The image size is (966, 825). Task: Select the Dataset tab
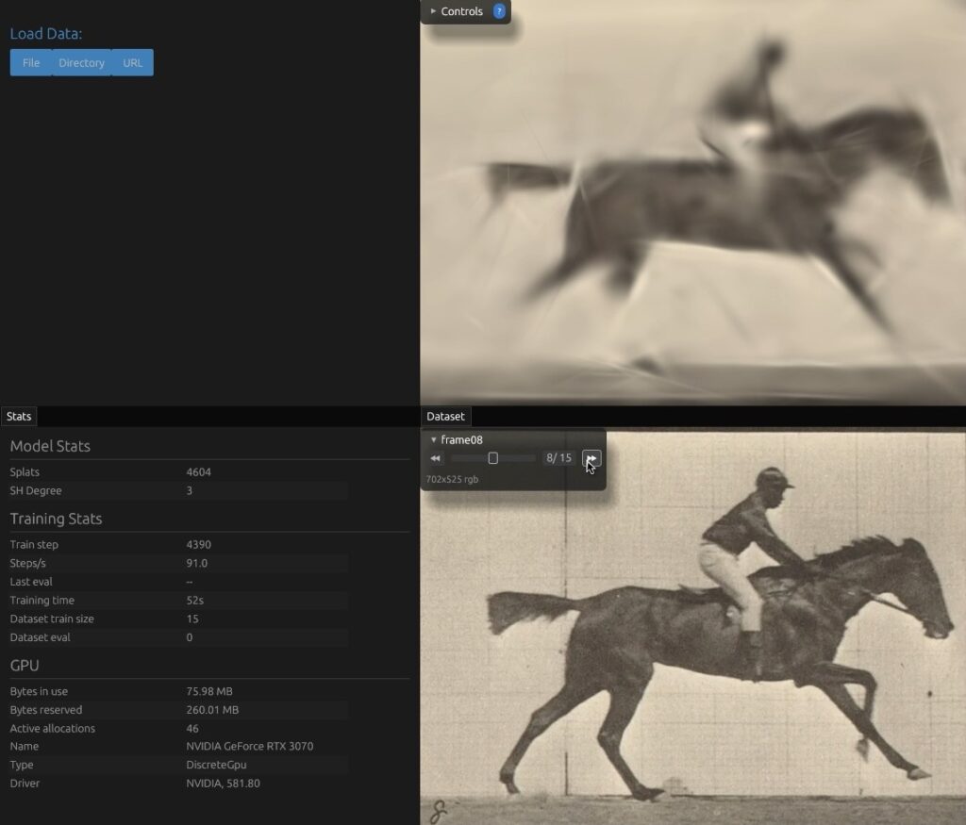click(445, 416)
